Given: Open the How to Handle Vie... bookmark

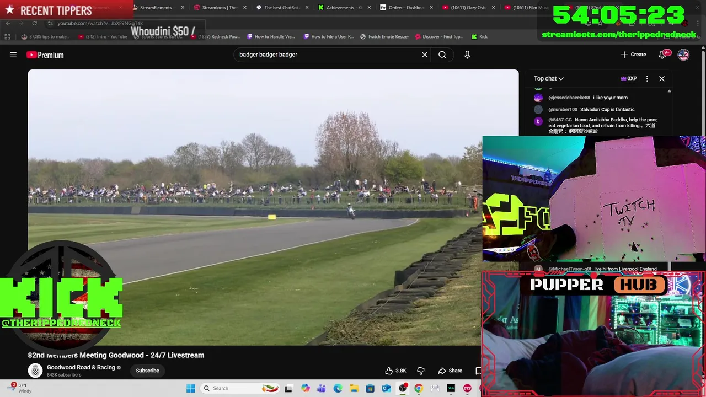Looking at the screenshot, I should coord(271,36).
